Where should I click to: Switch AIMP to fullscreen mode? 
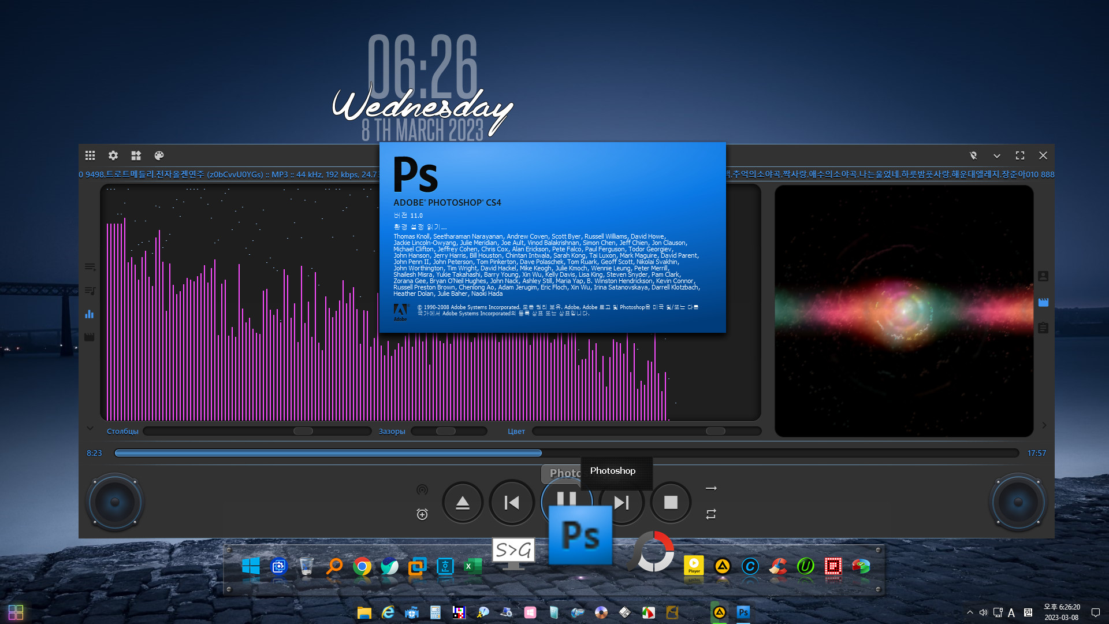click(x=1020, y=155)
